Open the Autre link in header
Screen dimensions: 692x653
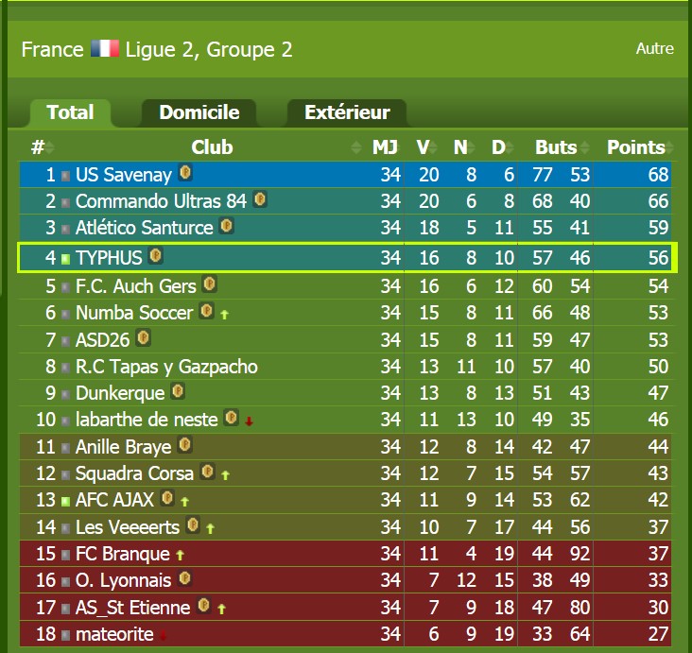tap(654, 48)
